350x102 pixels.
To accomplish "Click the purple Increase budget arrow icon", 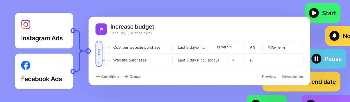I will 101,29.
